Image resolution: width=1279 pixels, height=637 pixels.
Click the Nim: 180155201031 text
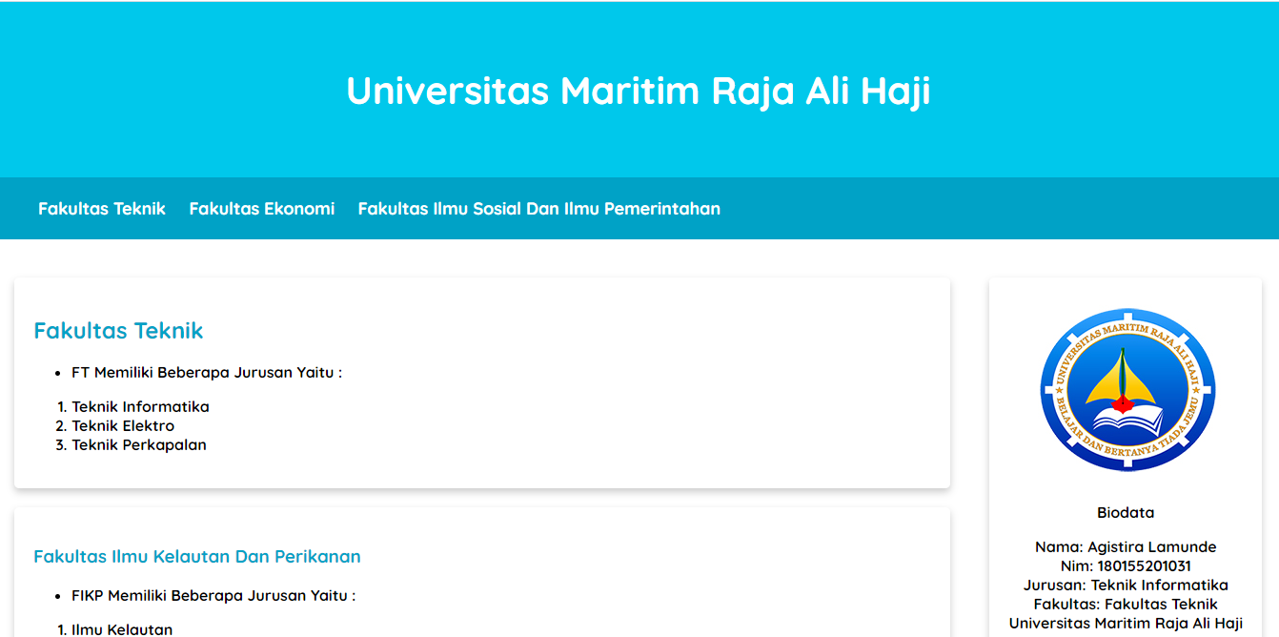tap(1126, 565)
